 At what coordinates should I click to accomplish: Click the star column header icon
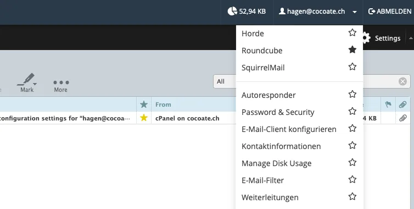[x=144, y=105]
